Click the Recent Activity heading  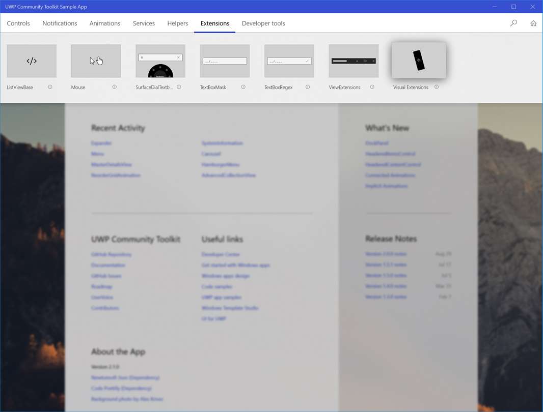click(x=118, y=128)
